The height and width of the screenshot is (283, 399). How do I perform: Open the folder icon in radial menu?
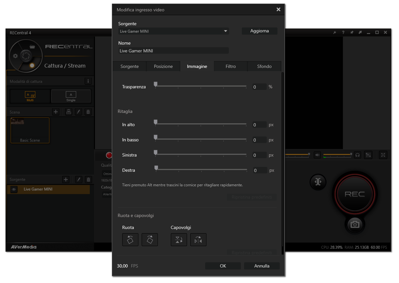click(32, 47)
